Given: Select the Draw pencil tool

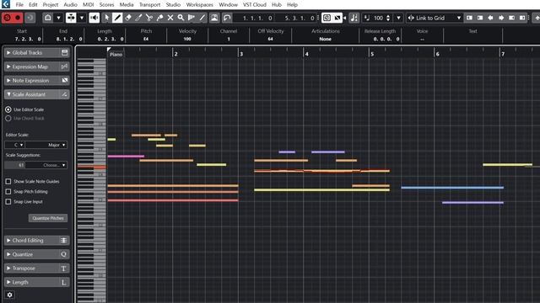Looking at the screenshot, I should (117, 18).
